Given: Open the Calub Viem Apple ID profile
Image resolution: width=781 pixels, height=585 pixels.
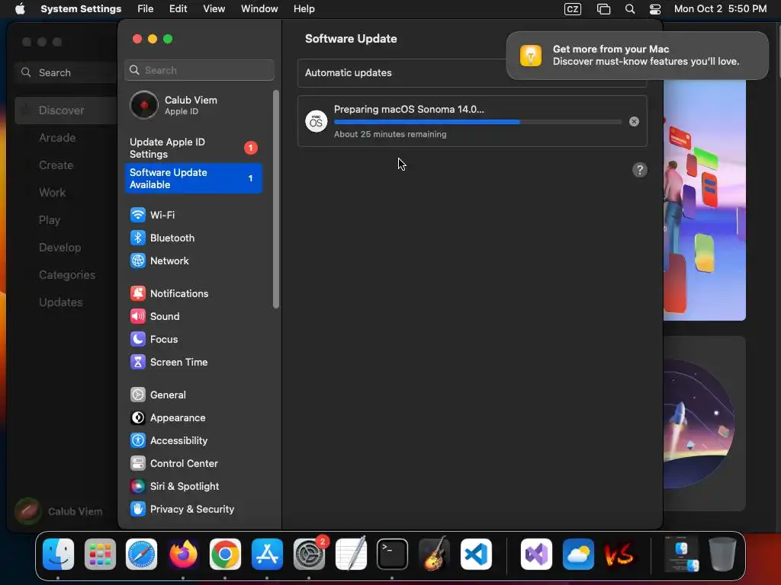Looking at the screenshot, I should point(193,105).
